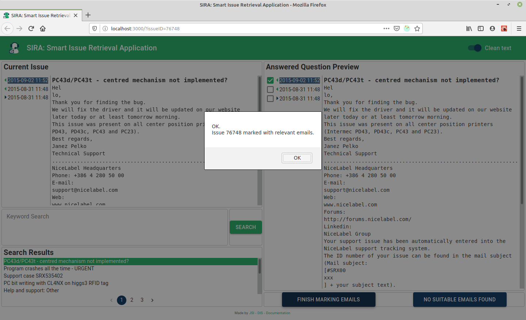This screenshot has height=320, width=526.
Task: Click the red browser extension icon
Action: tap(504, 28)
